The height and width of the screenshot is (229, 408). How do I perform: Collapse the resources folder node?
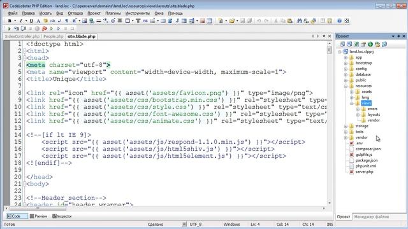[x=346, y=86]
